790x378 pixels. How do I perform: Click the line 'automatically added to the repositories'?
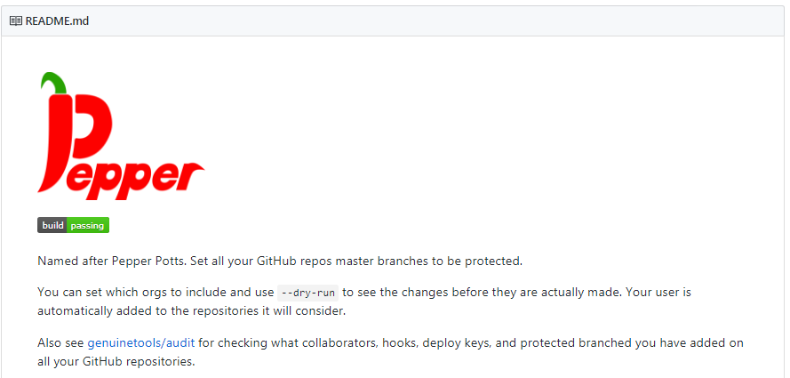[191, 311]
